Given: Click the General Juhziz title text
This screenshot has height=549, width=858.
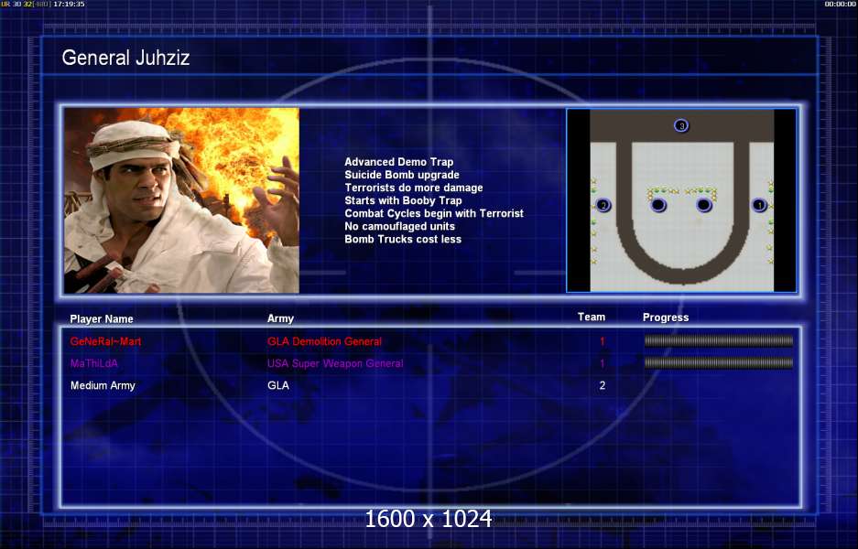Looking at the screenshot, I should pos(125,58).
